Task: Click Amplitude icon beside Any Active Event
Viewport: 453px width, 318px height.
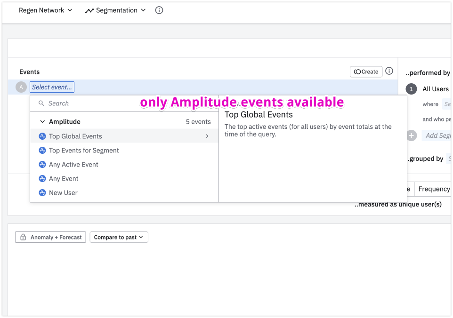Action: (x=42, y=165)
